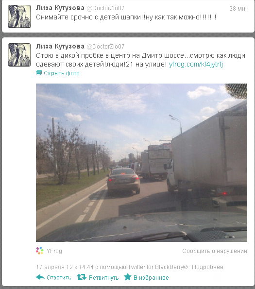Report violation via Сообщить о нарушении
255x289 pixels.
[x=215, y=251]
